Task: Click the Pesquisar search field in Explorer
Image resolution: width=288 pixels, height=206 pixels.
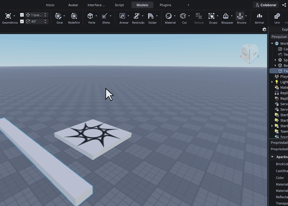Action: coord(279,37)
